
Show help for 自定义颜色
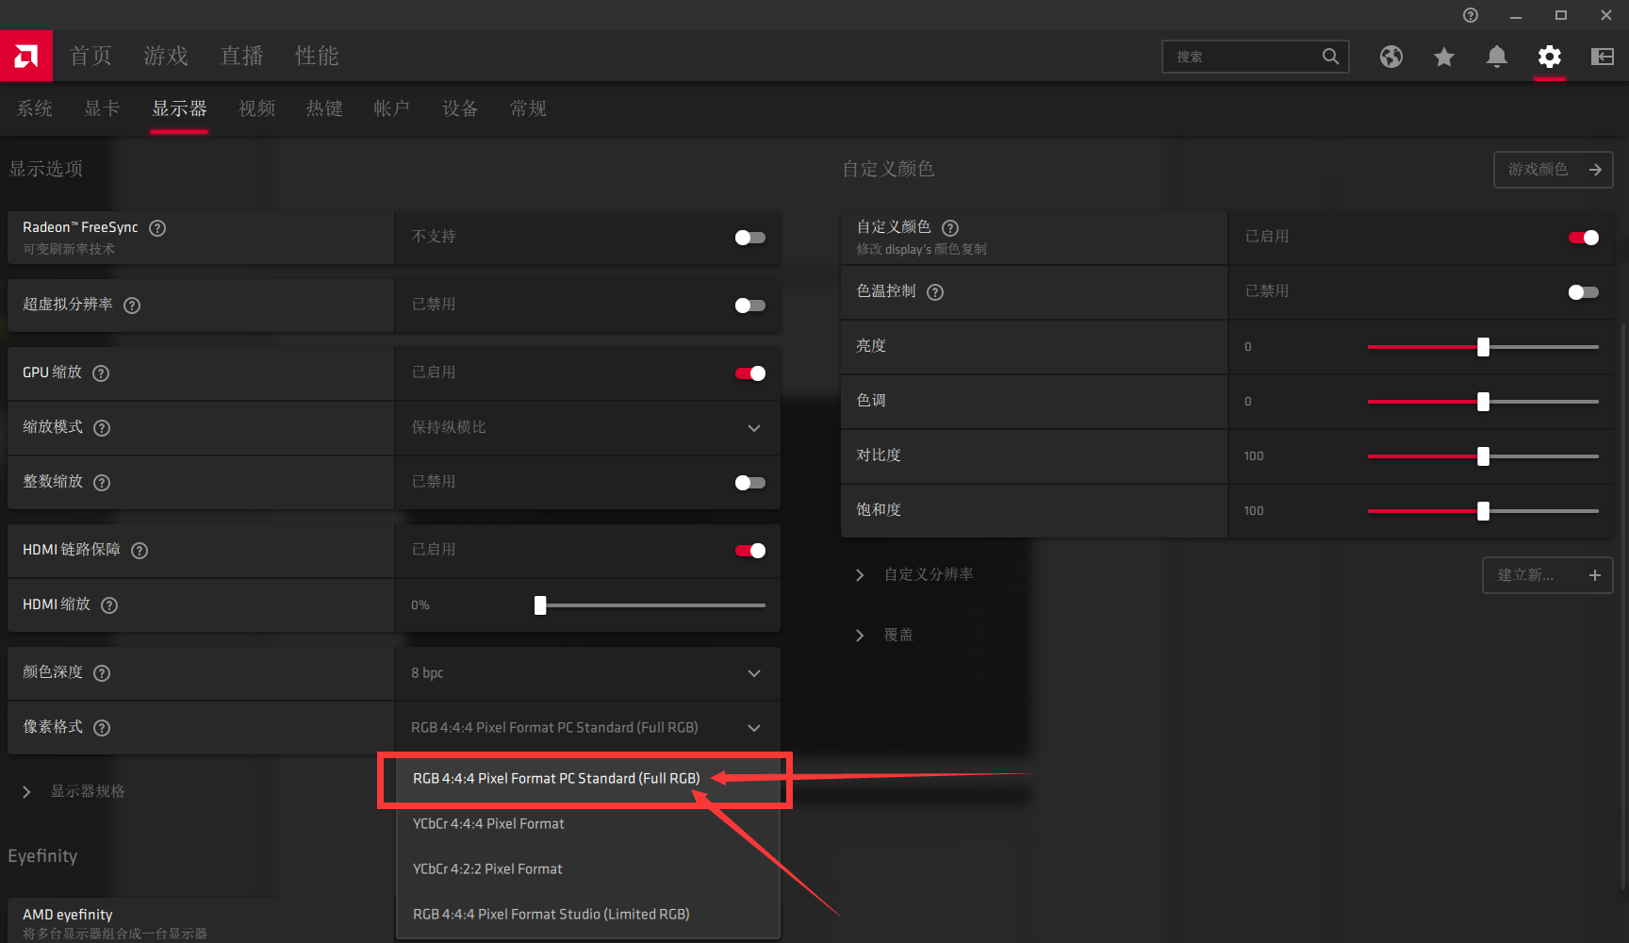click(x=950, y=228)
